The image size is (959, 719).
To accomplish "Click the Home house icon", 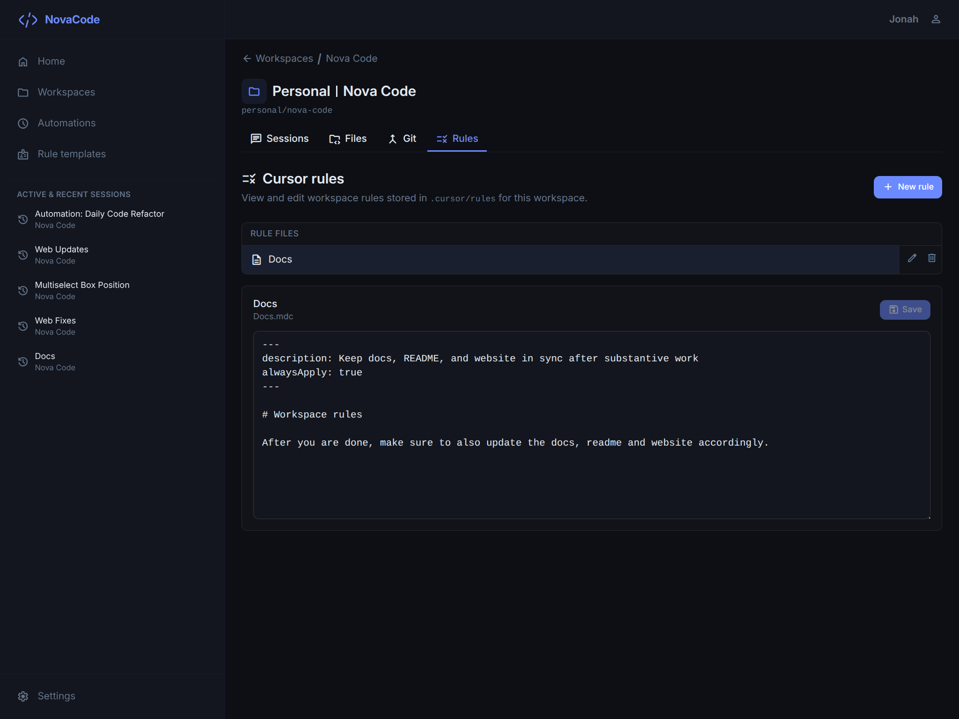I will point(23,62).
